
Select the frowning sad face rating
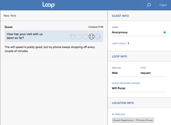(92, 36)
